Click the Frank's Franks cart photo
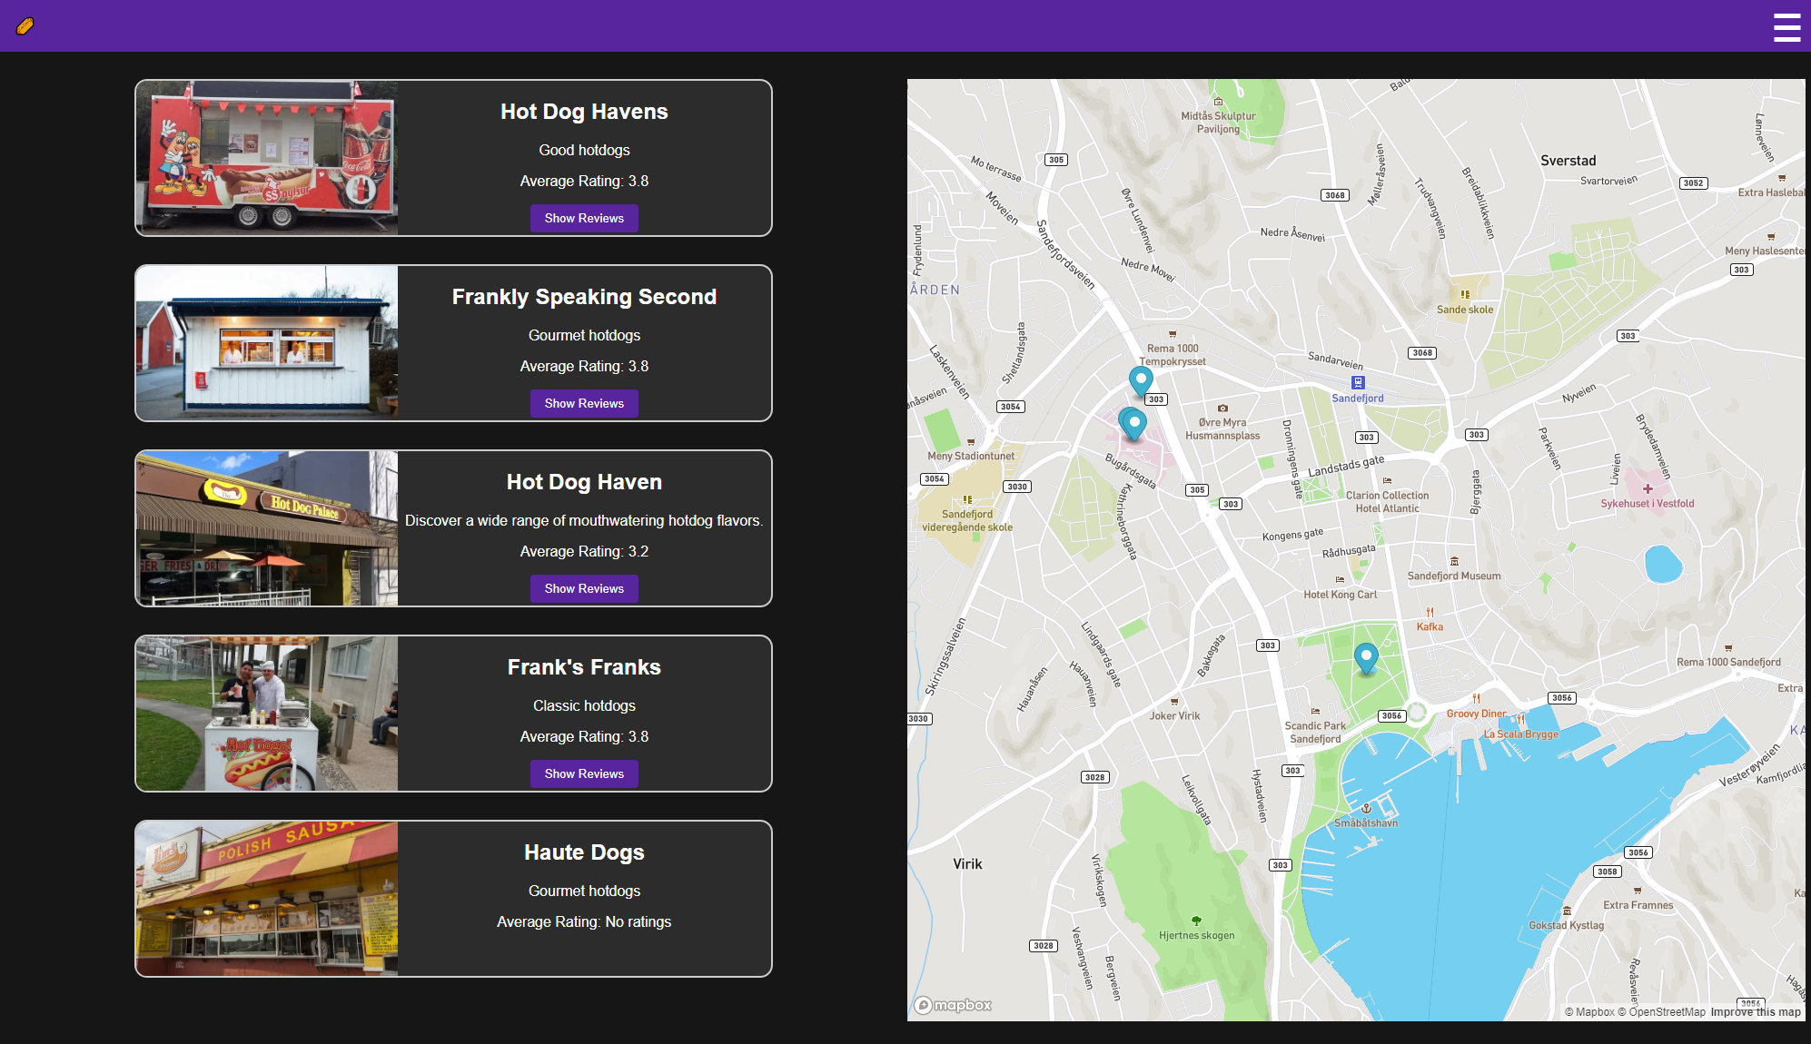The width and height of the screenshot is (1811, 1044). coord(267,714)
